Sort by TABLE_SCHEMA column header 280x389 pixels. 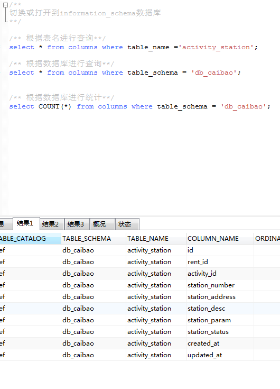coord(94,238)
